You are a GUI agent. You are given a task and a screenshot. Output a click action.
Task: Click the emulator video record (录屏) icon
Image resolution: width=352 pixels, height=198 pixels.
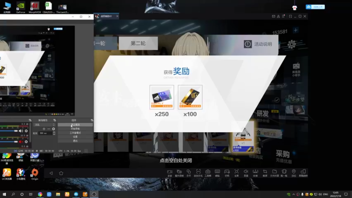(x=170, y=172)
